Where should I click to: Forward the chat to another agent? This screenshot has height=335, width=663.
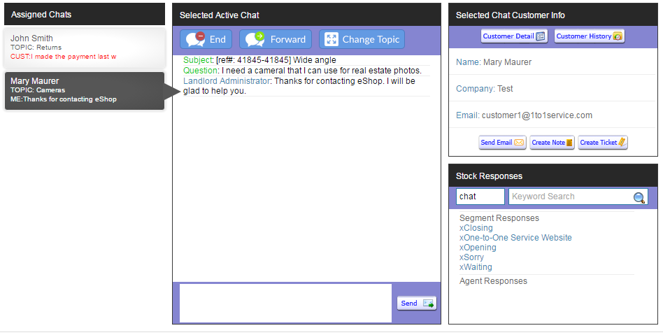276,39
